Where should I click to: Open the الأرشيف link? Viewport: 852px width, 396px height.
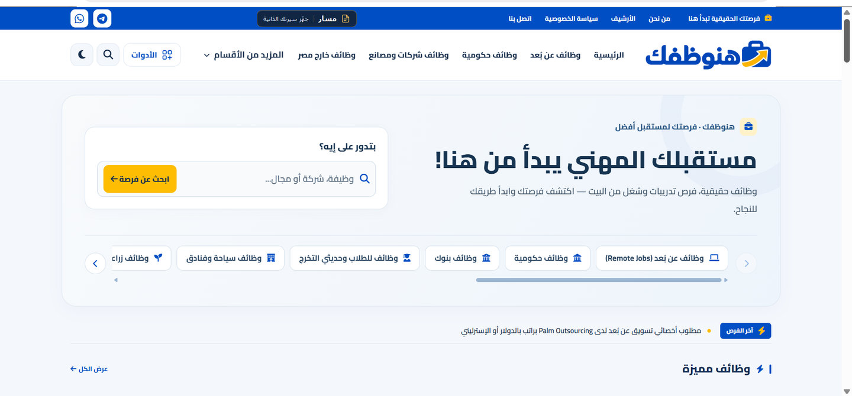pyautogui.click(x=624, y=18)
